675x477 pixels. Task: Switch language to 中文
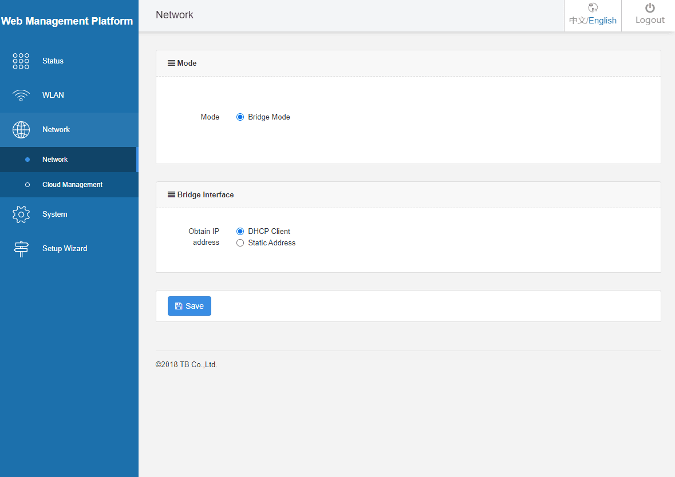[578, 21]
